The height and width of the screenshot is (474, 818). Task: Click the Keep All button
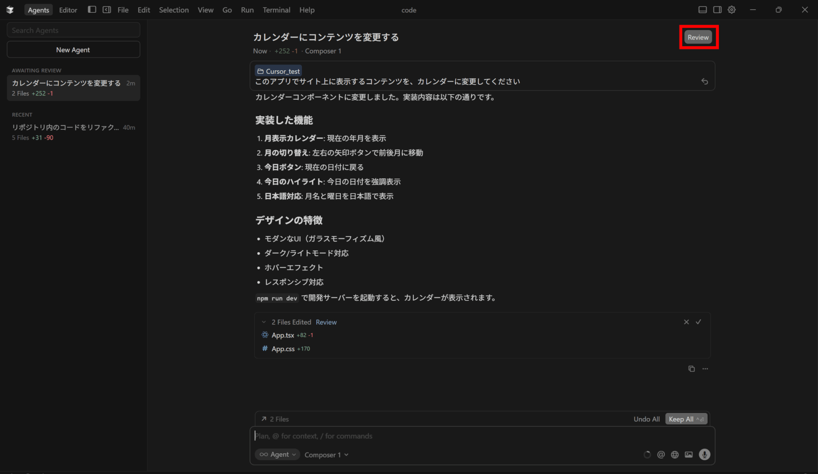tap(686, 419)
